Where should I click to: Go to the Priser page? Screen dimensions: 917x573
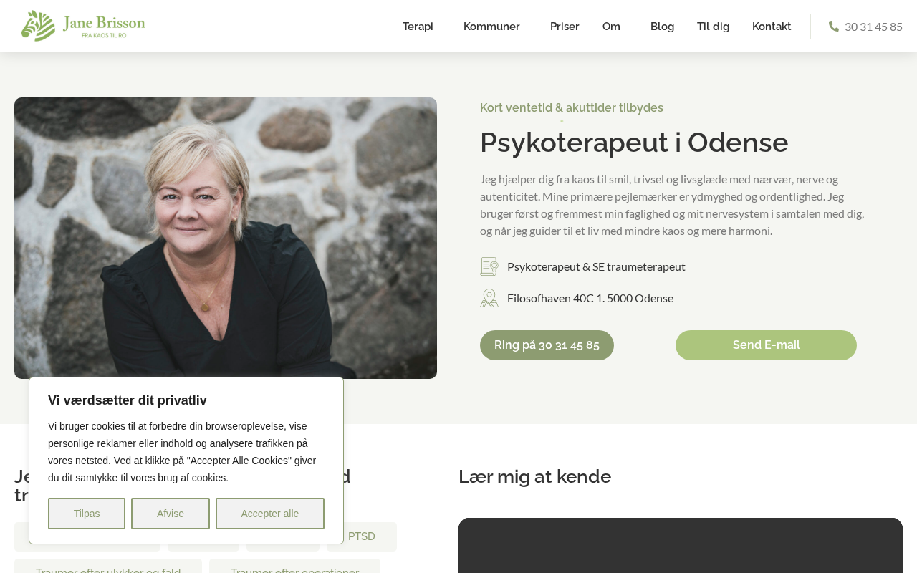click(565, 27)
